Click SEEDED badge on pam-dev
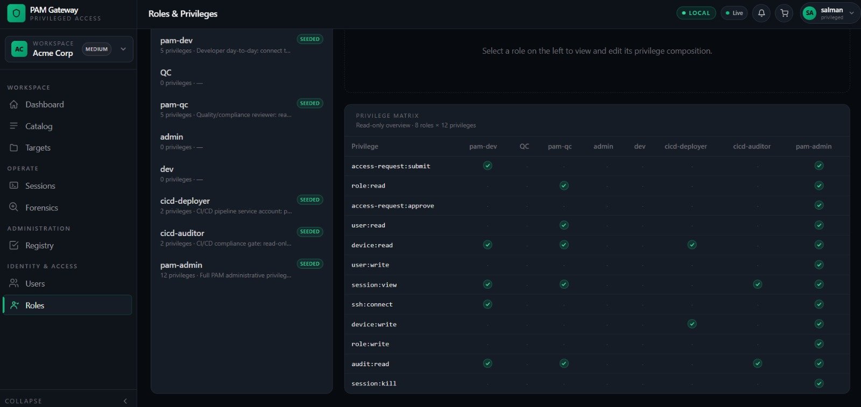The image size is (861, 407). pos(310,39)
